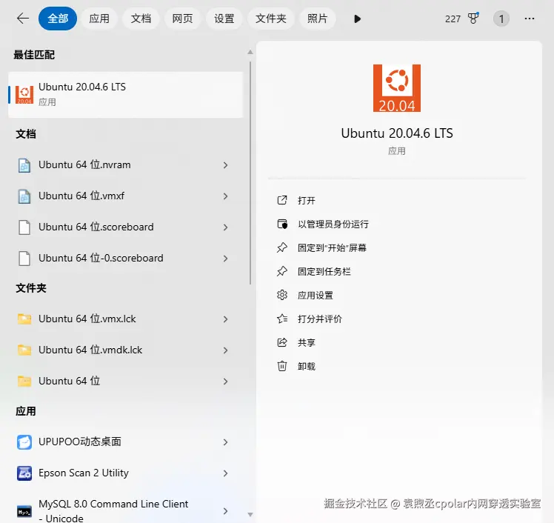This screenshot has height=523, width=554.
Task: Click the Ubuntu 64 位 folder icon
Action: click(24, 382)
